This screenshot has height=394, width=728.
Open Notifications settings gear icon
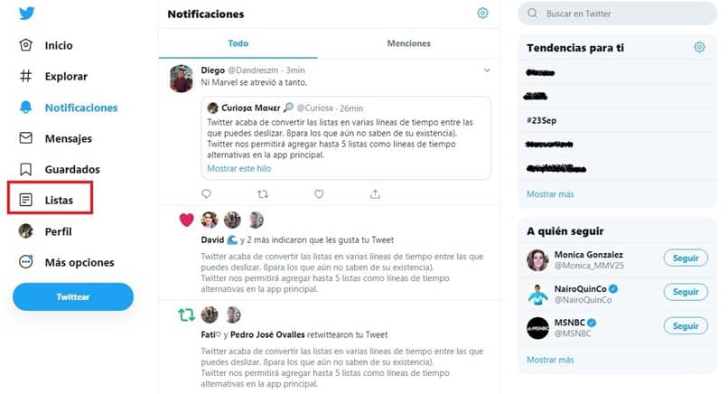coord(483,13)
